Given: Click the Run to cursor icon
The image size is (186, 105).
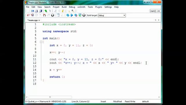Looking at the screenshot, I should [32, 15].
